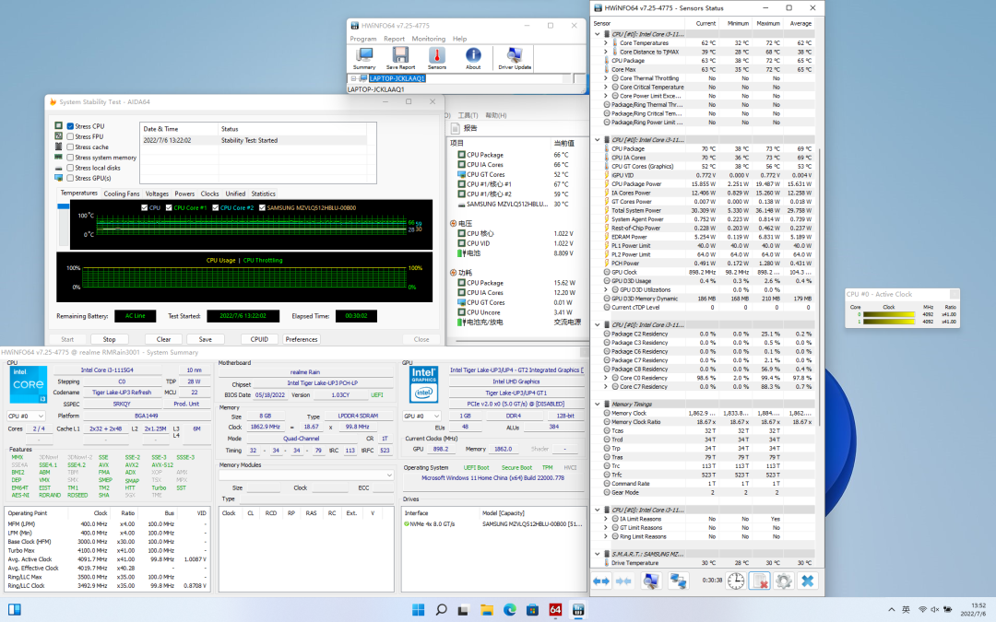
Task: Click the clock icon in sensors footer
Action: click(x=735, y=581)
